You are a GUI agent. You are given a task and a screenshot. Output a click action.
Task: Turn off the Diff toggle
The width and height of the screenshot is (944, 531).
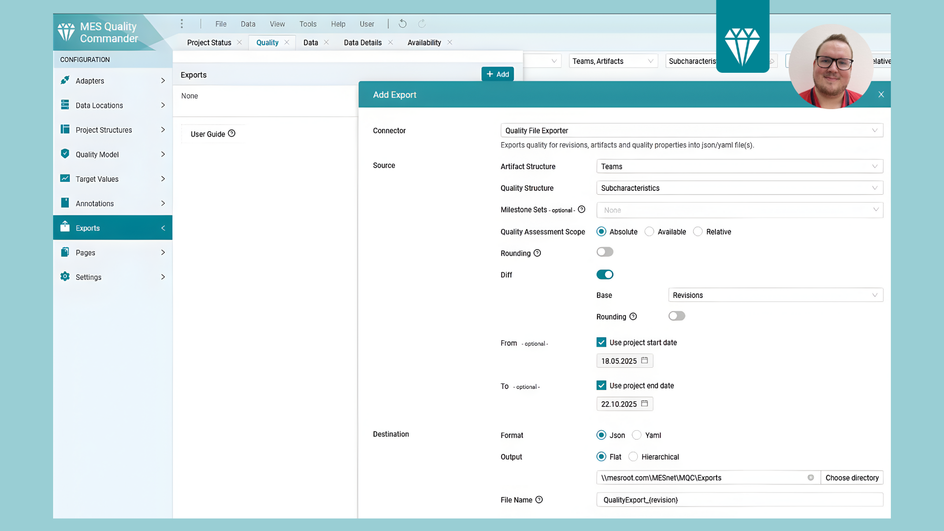tap(605, 274)
